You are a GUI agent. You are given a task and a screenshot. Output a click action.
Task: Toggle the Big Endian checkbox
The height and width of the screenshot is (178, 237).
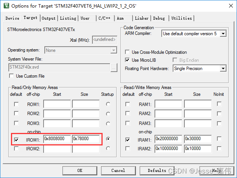(x=175, y=60)
